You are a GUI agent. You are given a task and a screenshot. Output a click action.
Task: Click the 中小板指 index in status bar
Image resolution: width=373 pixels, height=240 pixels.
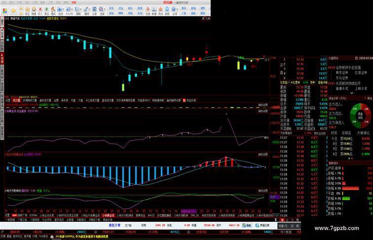[x=286, y=232]
